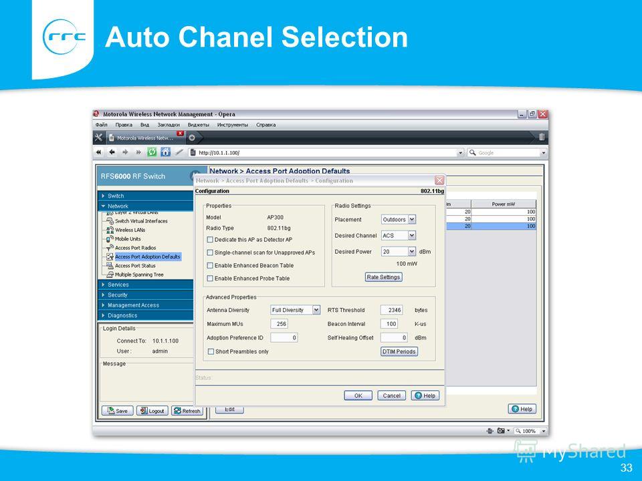The height and width of the screenshot is (481, 642).
Task: Save the switch configuration
Action: pyautogui.click(x=118, y=411)
